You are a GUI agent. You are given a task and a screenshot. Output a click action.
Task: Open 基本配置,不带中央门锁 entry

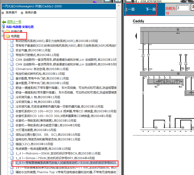tap(42, 83)
